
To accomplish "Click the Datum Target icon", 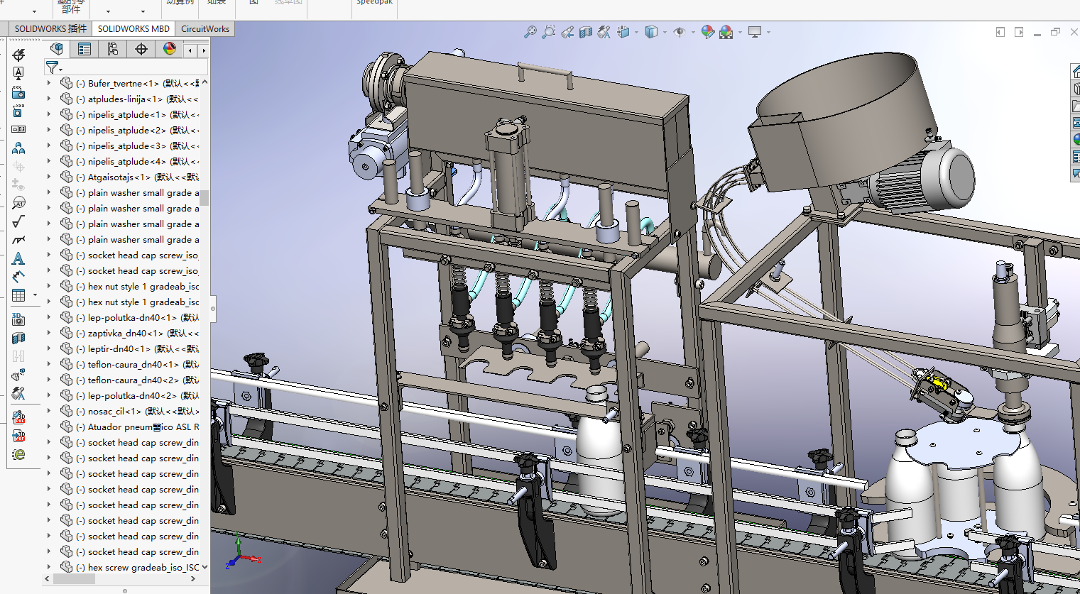I will (18, 203).
